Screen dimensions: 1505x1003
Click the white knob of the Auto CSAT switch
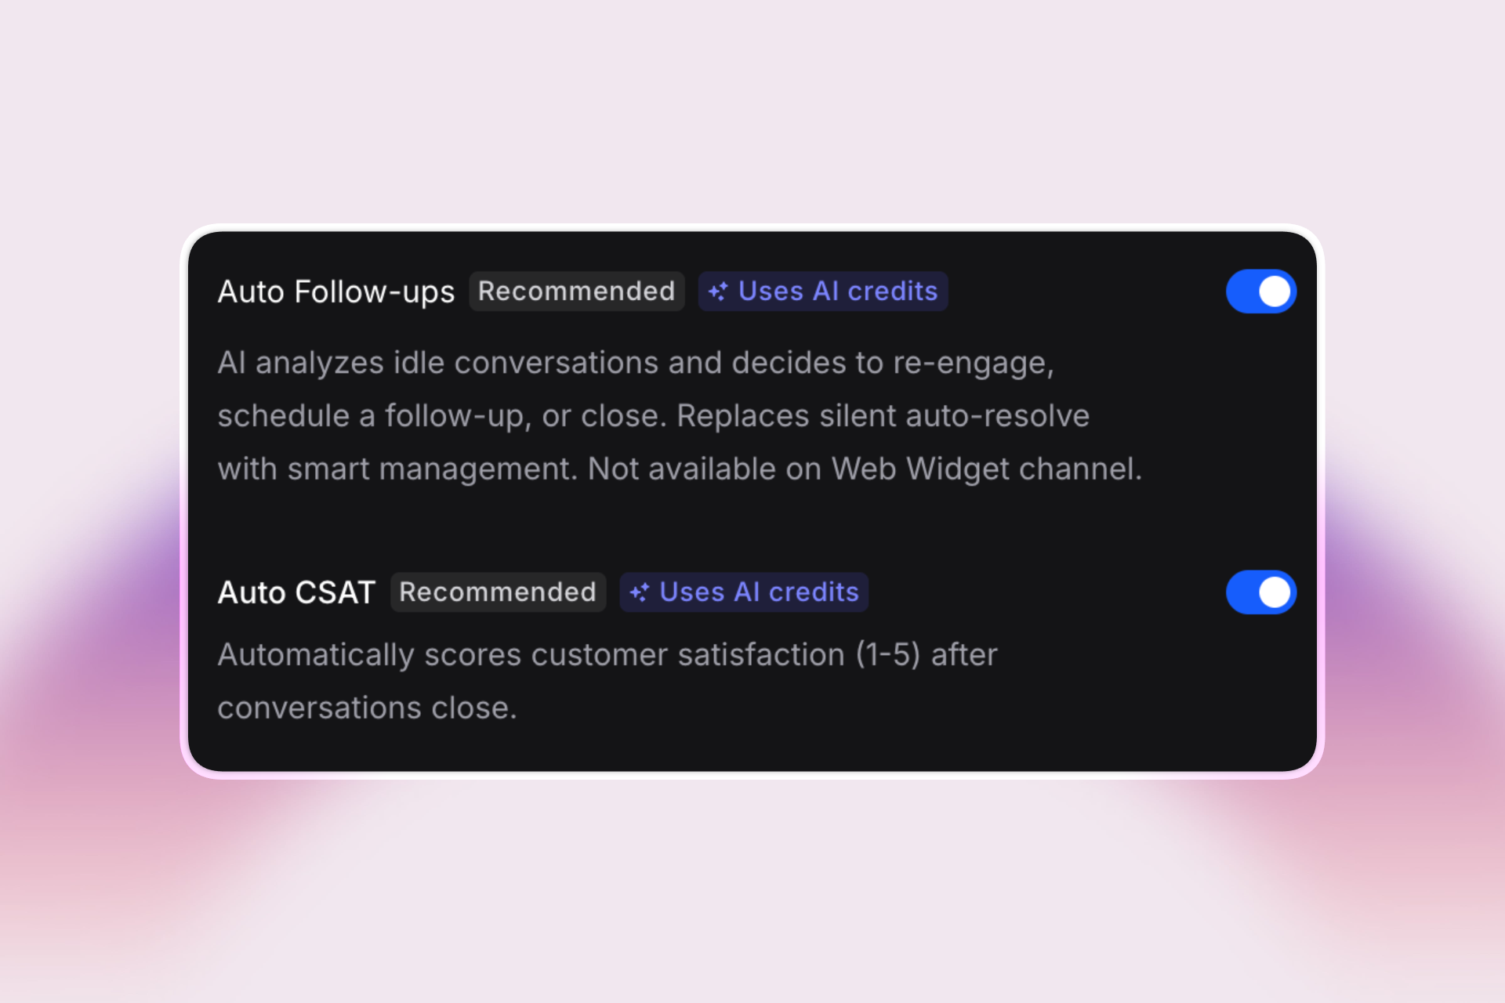pyautogui.click(x=1274, y=592)
